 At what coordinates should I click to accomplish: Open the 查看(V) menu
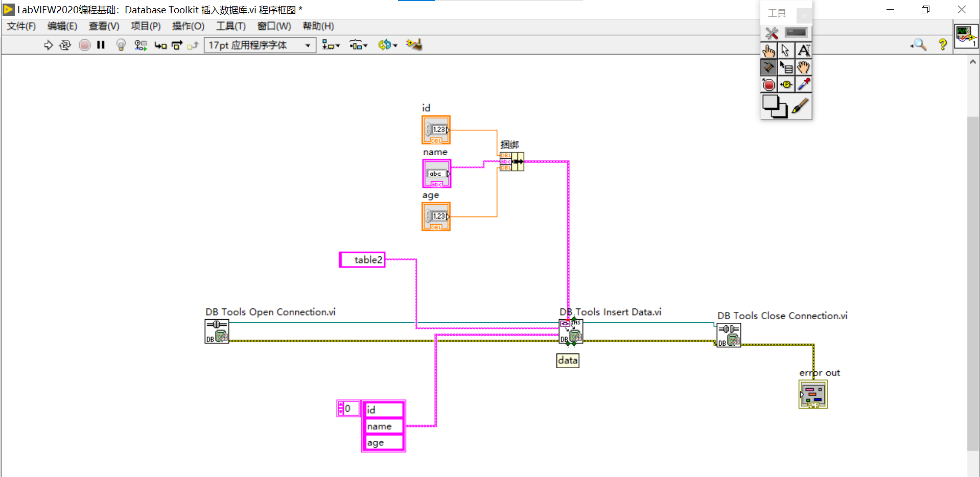coord(104,26)
